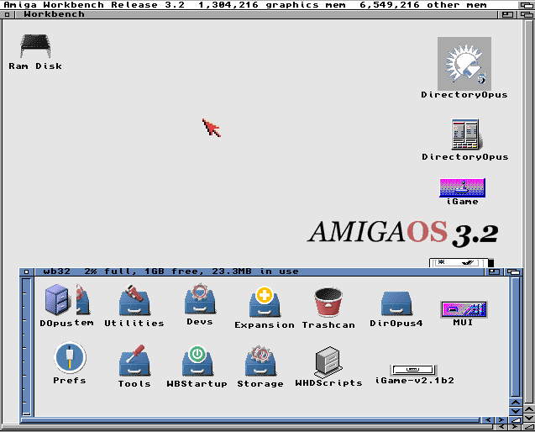Open the Tools drawer
This screenshot has height=432, width=535.
tap(134, 361)
